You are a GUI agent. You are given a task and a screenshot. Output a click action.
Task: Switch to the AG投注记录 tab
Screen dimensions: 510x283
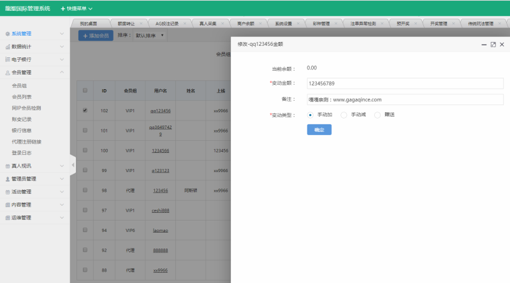coord(167,24)
